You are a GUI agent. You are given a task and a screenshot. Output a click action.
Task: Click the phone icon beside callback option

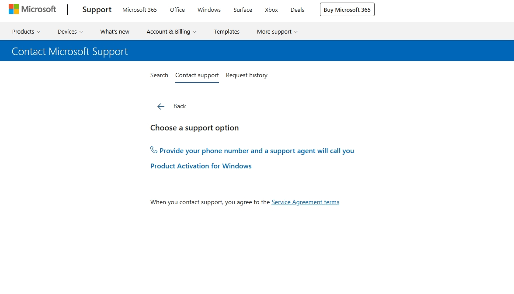[x=154, y=150]
